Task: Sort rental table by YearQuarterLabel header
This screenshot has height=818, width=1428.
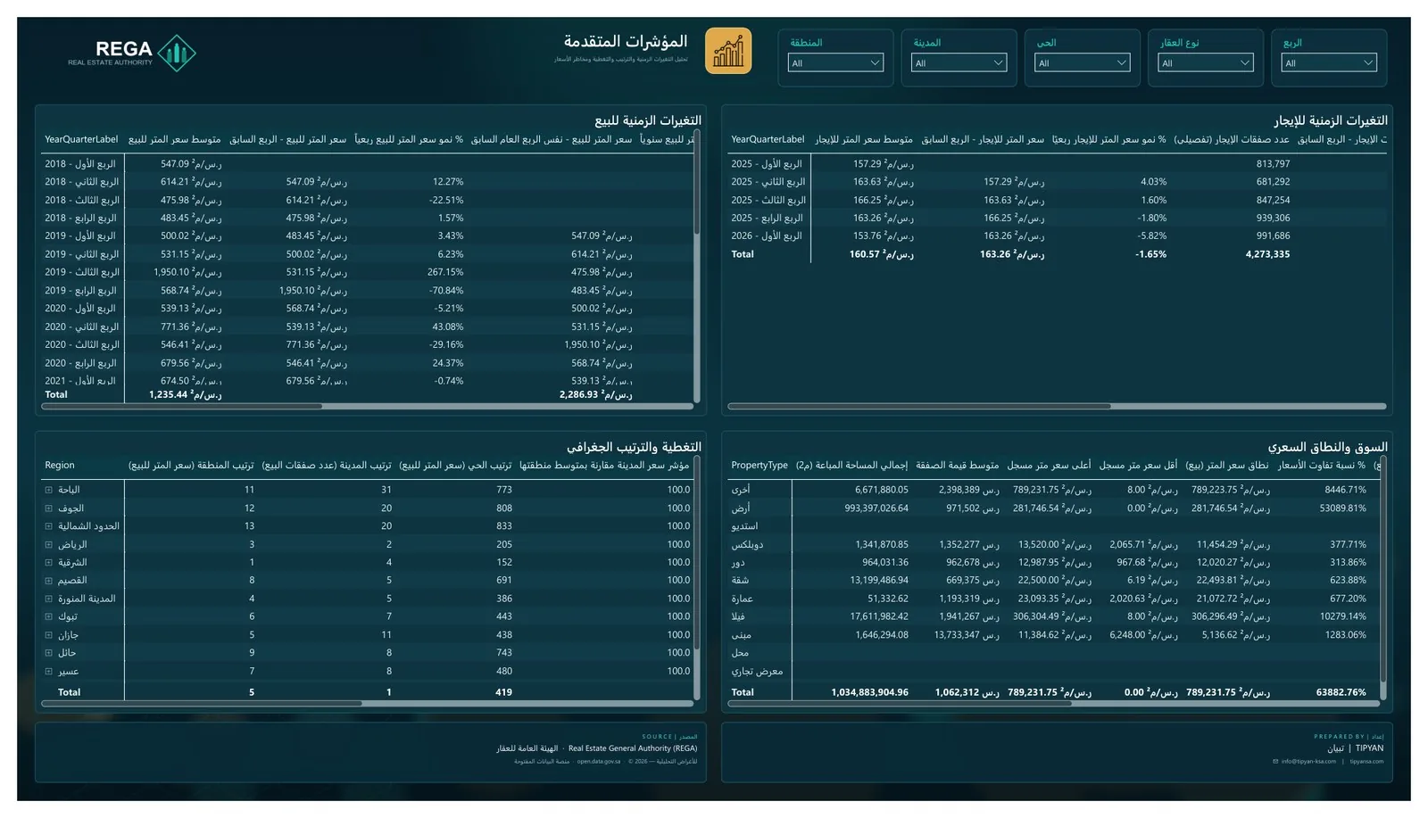Action: pos(768,139)
